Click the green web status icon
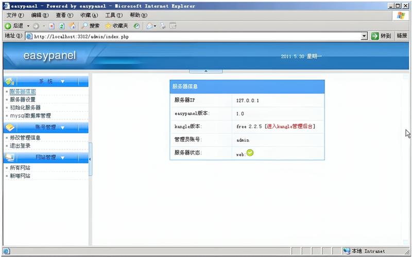The height and width of the screenshot is (257, 412). pos(250,153)
